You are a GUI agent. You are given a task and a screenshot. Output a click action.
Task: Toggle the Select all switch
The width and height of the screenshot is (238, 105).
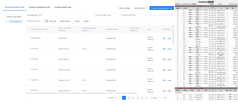tap(46, 21)
